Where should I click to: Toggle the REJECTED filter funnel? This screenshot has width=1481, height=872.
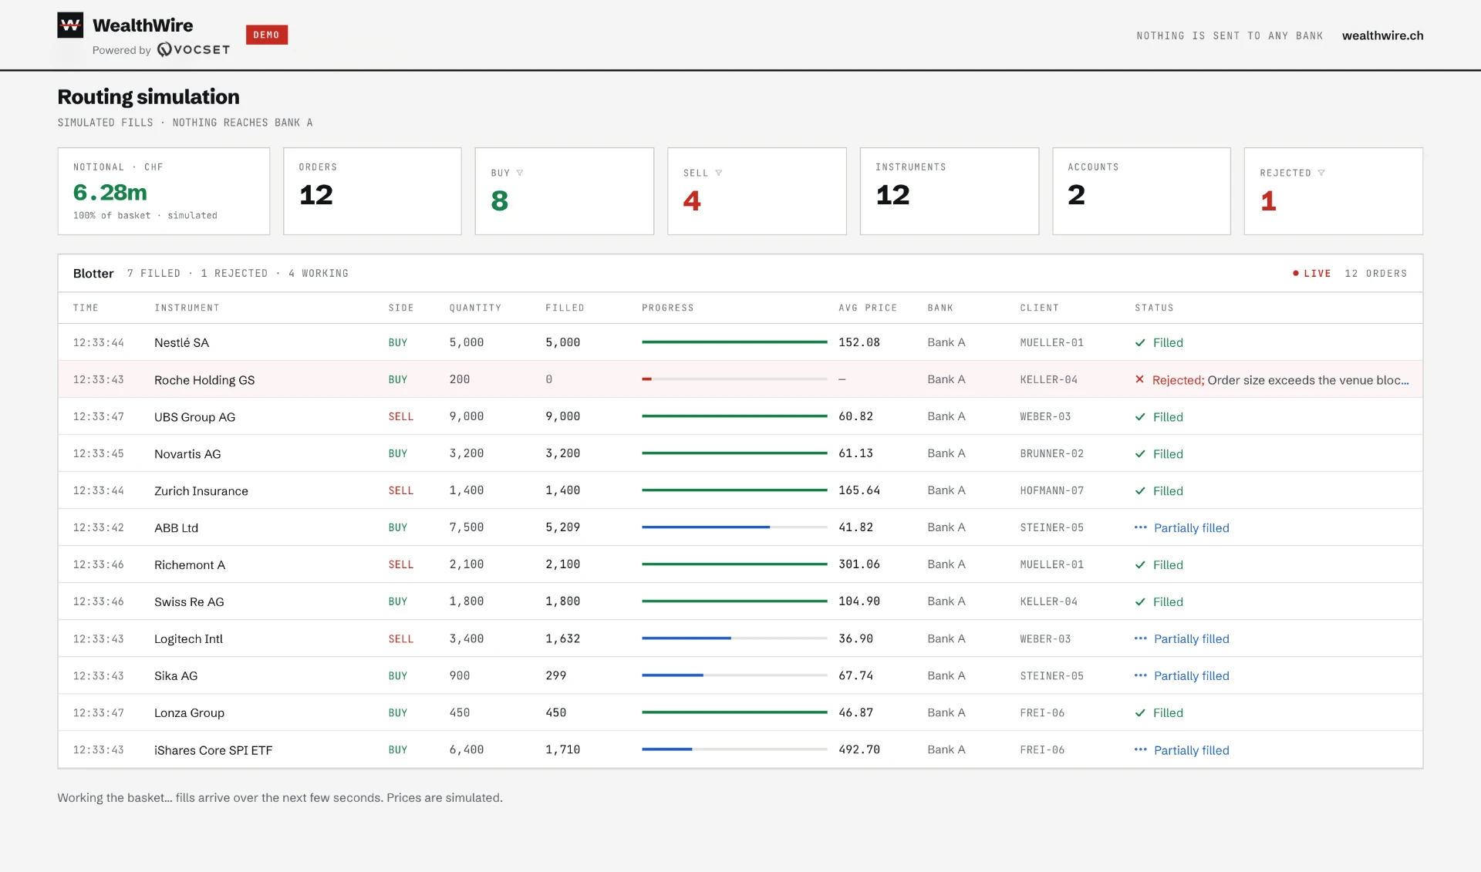tap(1321, 173)
